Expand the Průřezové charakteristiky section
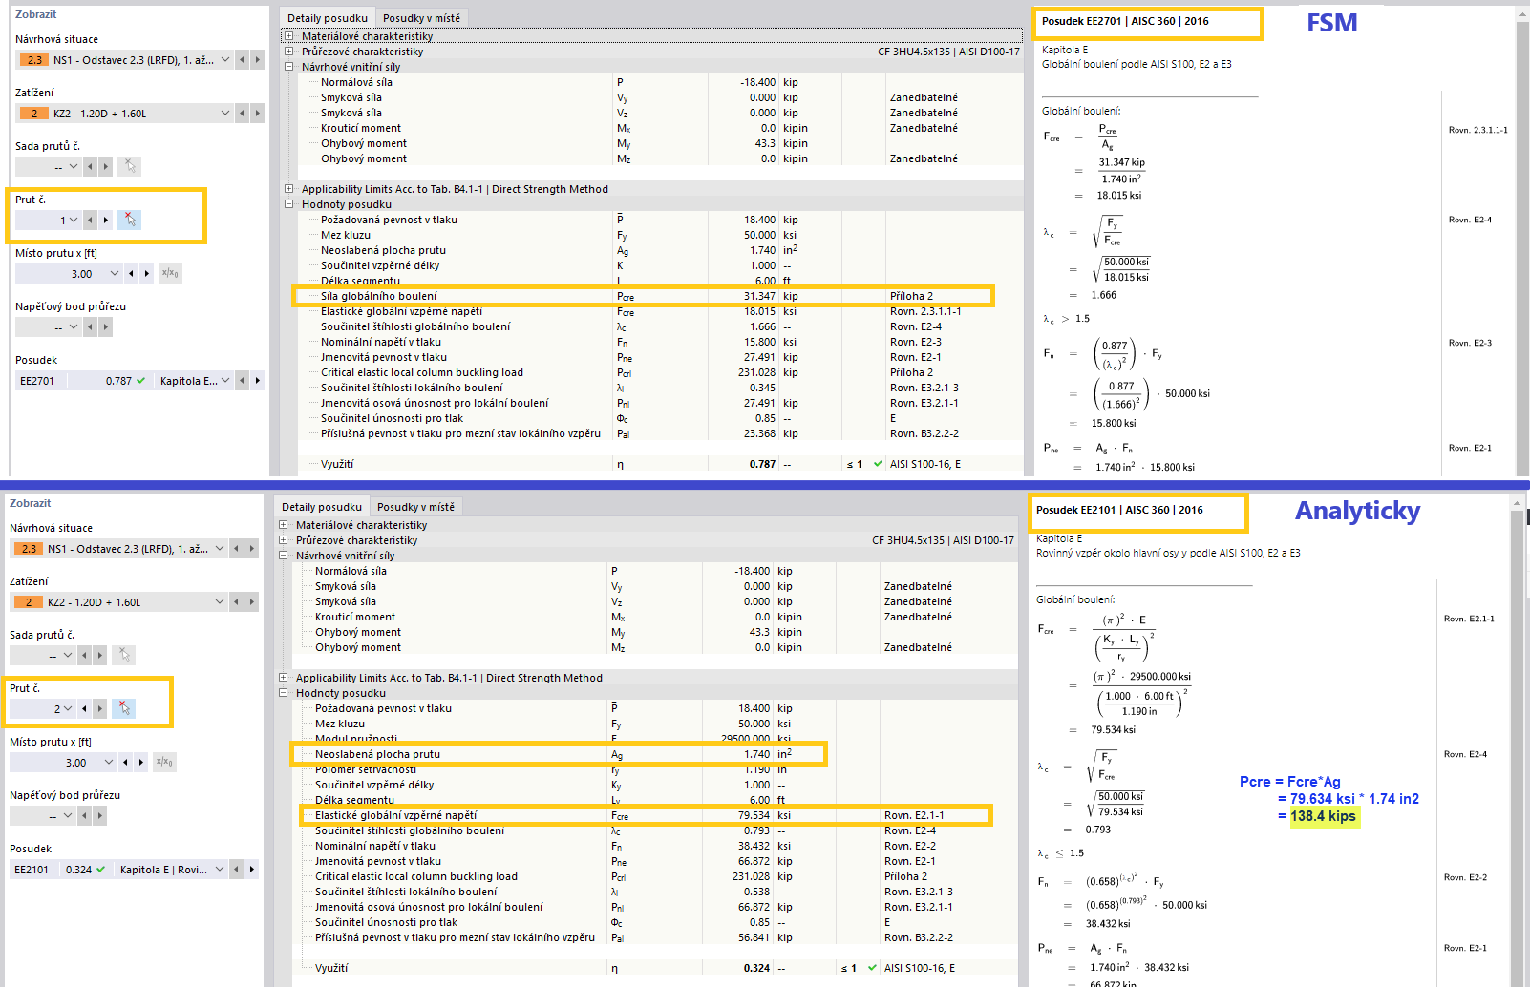 point(287,52)
